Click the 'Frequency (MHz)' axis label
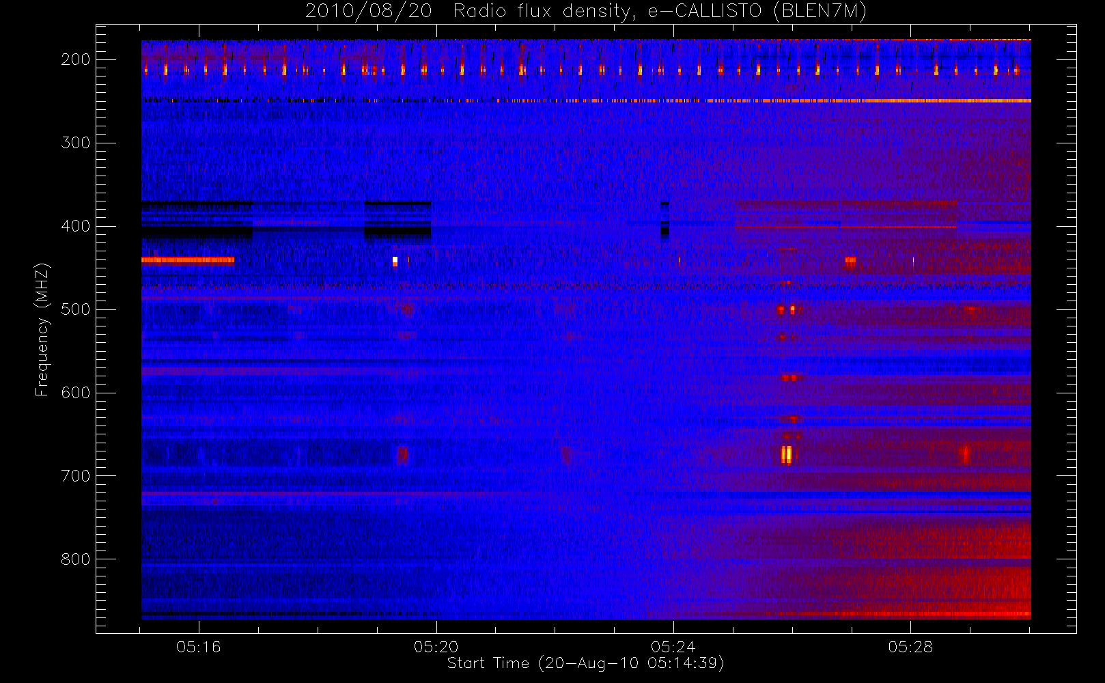 click(42, 329)
